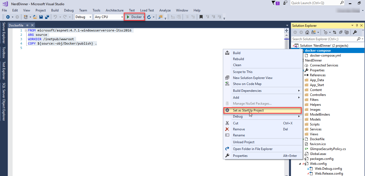This screenshot has width=365, height=176.
Task: Click the Toggle Bookmark toolbar icon
Action: (x=201, y=17)
